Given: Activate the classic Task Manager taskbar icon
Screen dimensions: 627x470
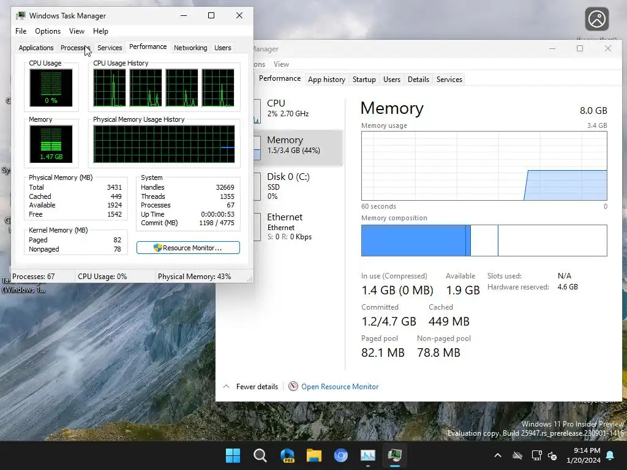Looking at the screenshot, I should pyautogui.click(x=395, y=455).
